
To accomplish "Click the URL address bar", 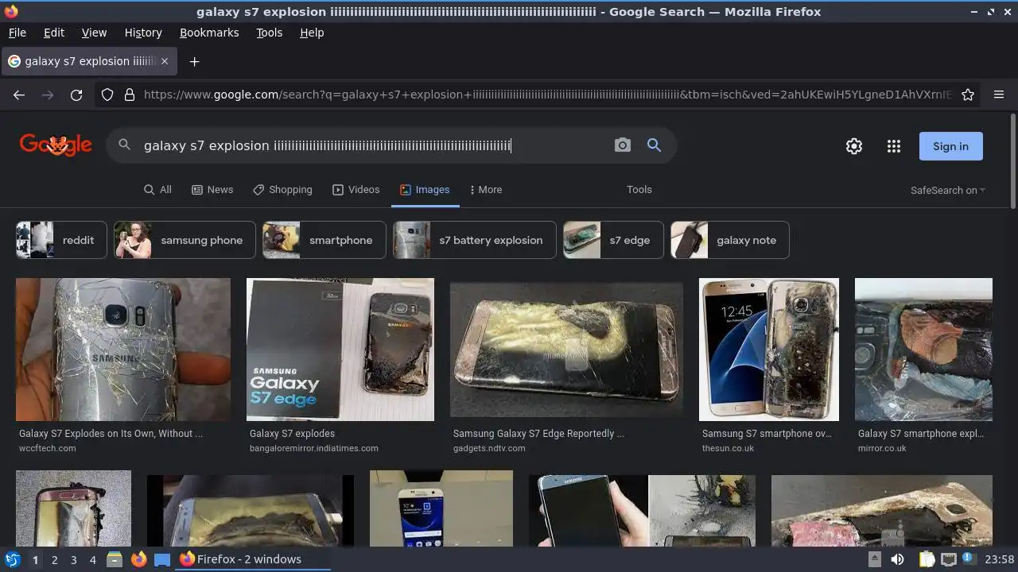I will tap(547, 95).
